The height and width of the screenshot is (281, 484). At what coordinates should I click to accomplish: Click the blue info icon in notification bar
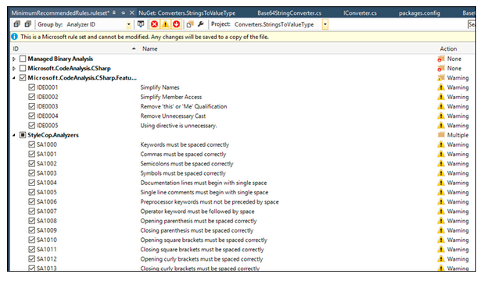coord(14,37)
